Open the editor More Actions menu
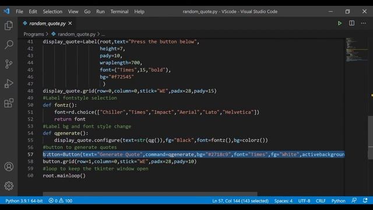 coord(363,23)
